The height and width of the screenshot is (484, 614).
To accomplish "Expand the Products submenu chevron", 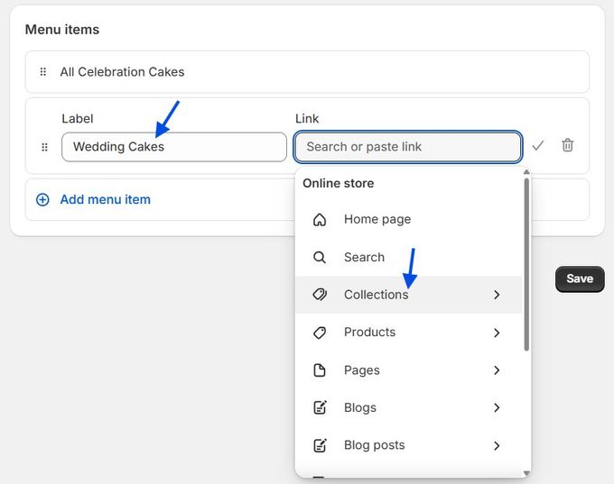I will (497, 333).
